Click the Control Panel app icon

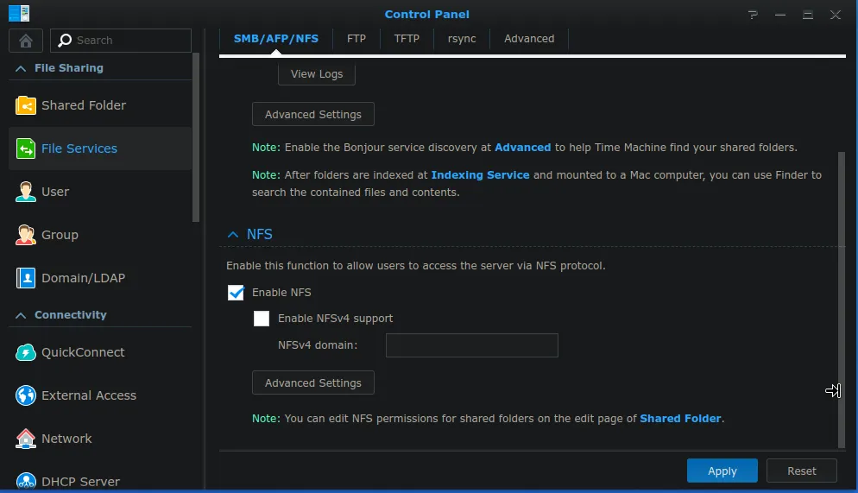coord(19,13)
